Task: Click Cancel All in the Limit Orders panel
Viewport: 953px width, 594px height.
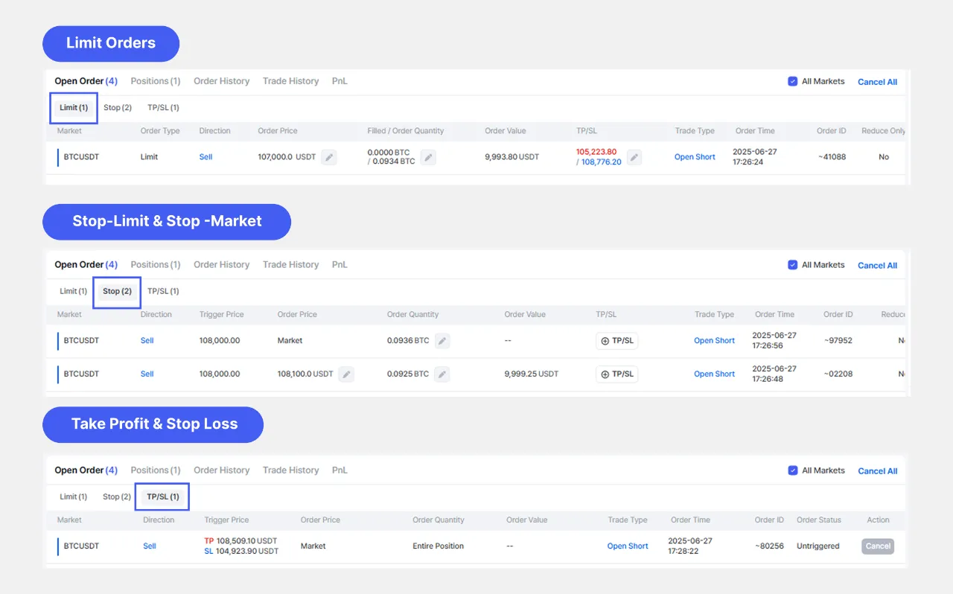Action: (x=877, y=82)
